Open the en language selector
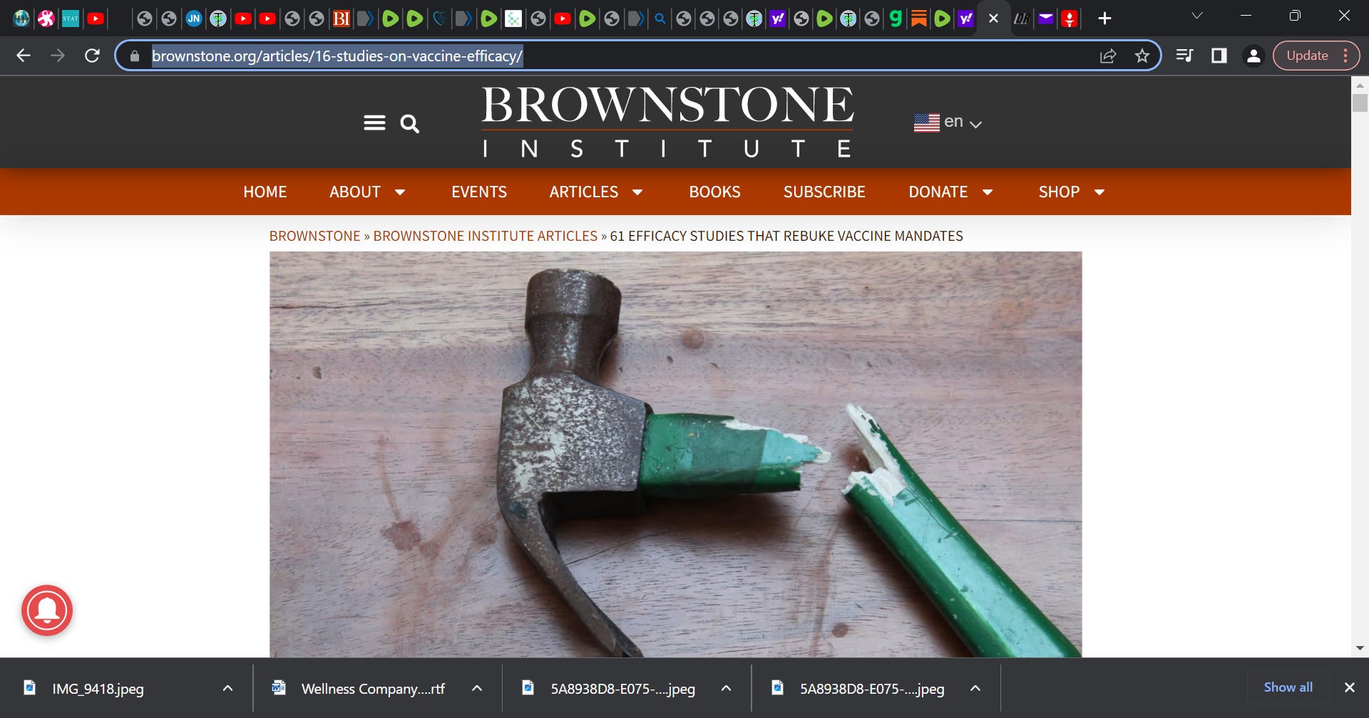This screenshot has height=718, width=1369. coord(948,123)
